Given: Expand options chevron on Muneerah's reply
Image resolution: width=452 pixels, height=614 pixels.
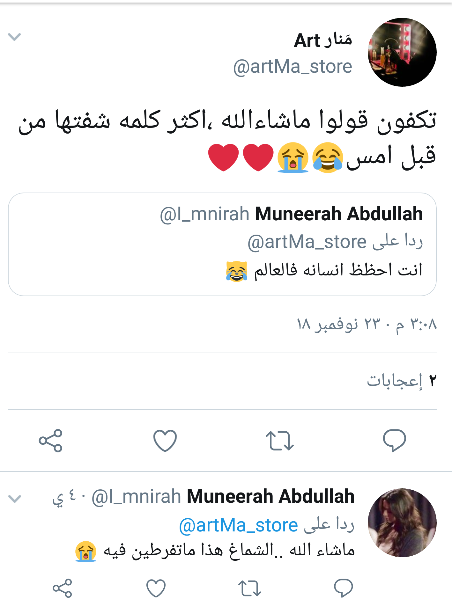Looking at the screenshot, I should pos(14,498).
